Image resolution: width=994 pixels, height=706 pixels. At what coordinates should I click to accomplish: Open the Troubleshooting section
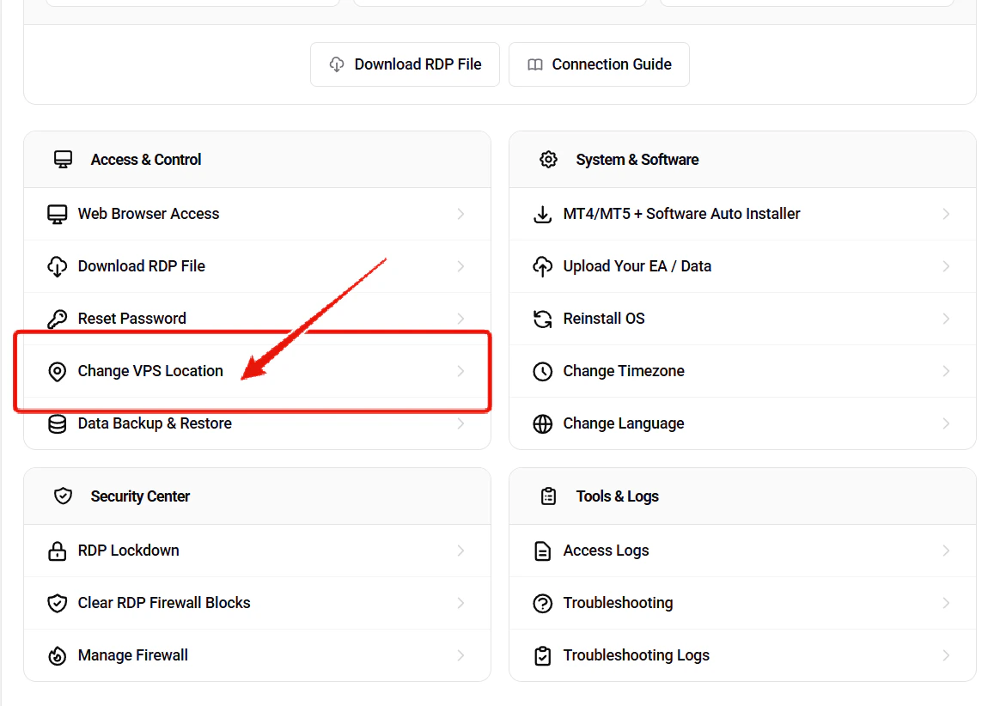coord(618,602)
